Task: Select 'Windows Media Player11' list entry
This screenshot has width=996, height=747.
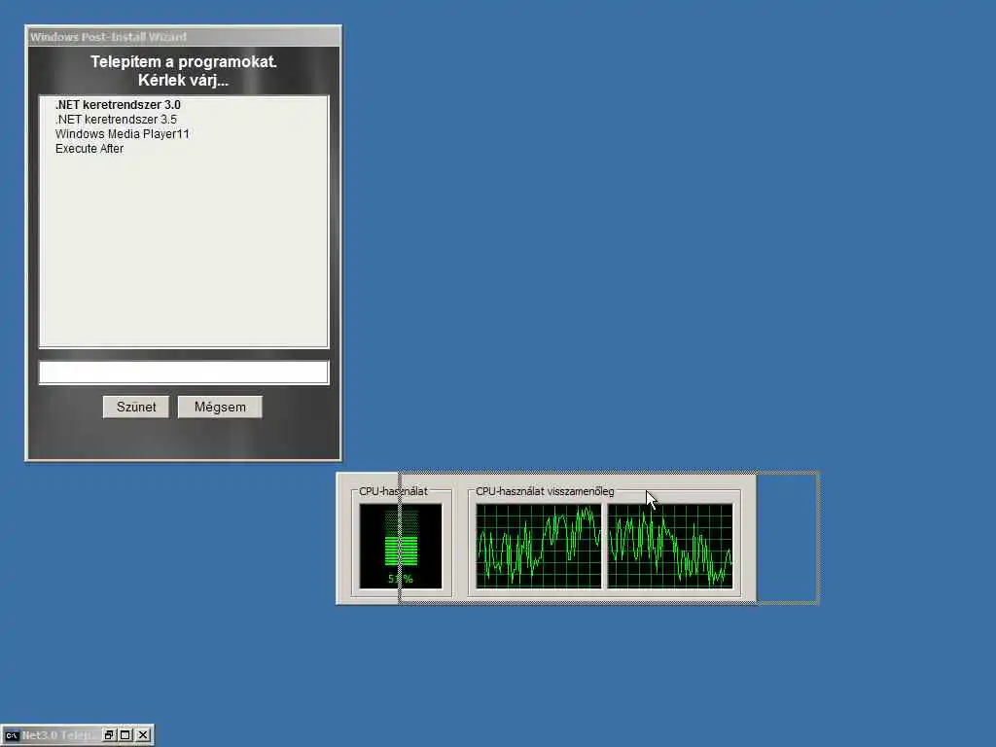Action: [x=122, y=134]
